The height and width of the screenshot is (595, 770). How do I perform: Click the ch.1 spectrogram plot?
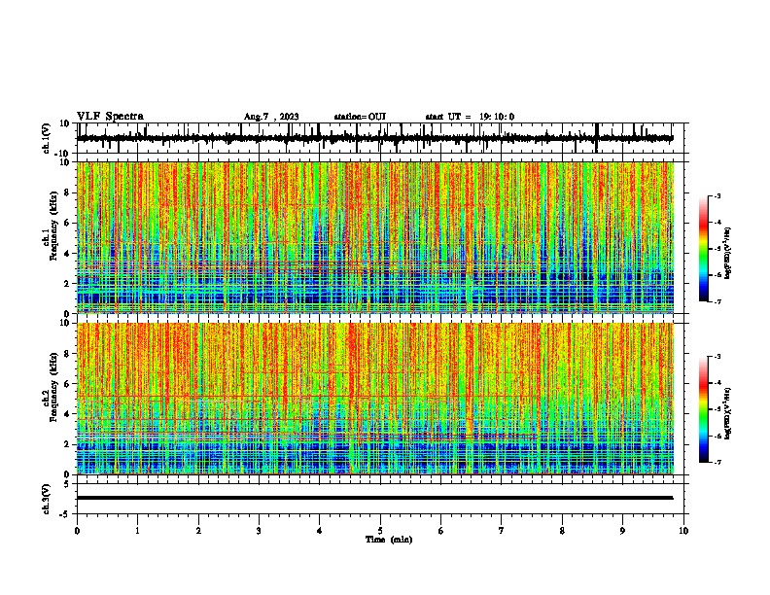(375, 237)
